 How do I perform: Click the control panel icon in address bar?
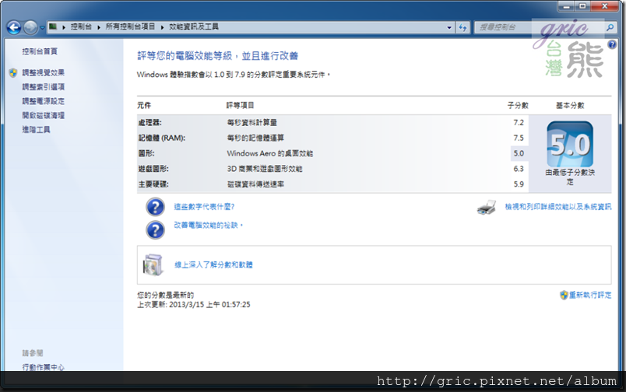(x=53, y=26)
